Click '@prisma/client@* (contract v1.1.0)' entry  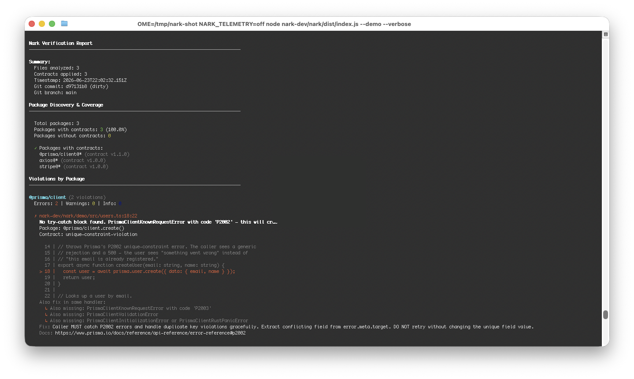(84, 154)
